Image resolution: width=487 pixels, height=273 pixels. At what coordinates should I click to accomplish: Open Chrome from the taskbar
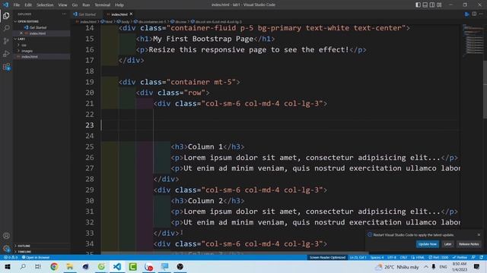(54, 266)
